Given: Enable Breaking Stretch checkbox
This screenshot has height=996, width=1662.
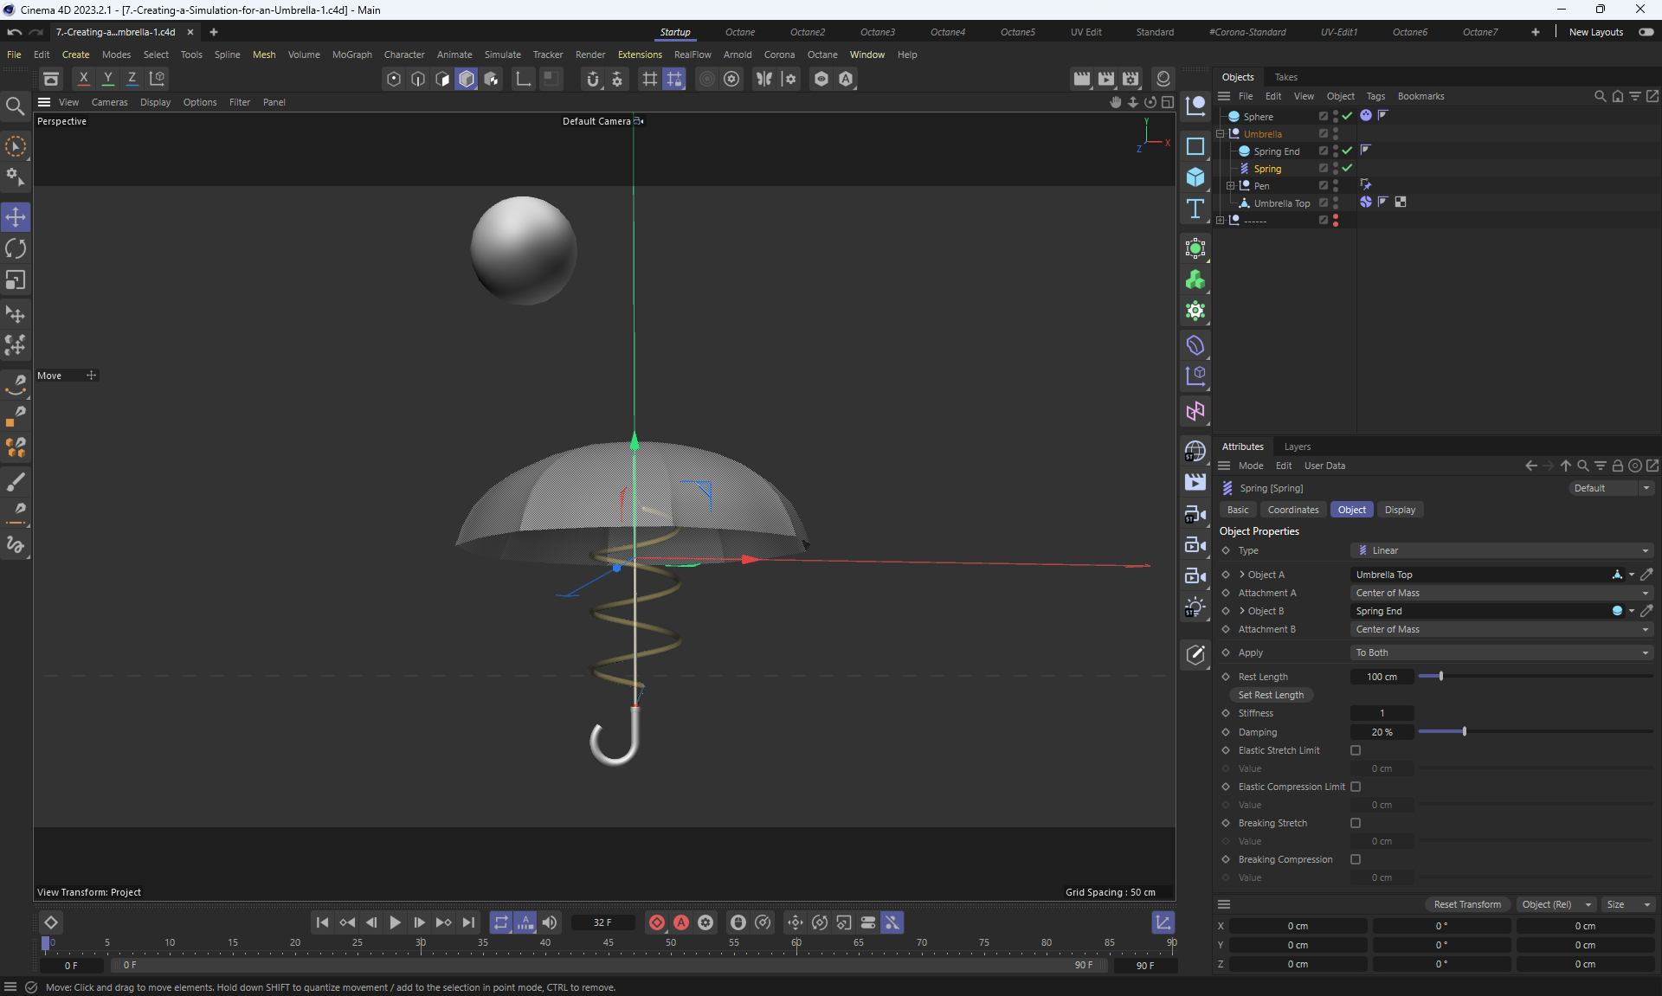Looking at the screenshot, I should pyautogui.click(x=1356, y=823).
